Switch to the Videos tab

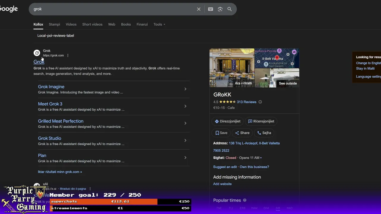(71, 24)
